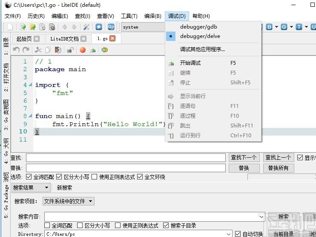Viewport: 316px width, 237px height.
Task: Check 使用正则表达式 in the file search options
Action: click(x=118, y=225)
